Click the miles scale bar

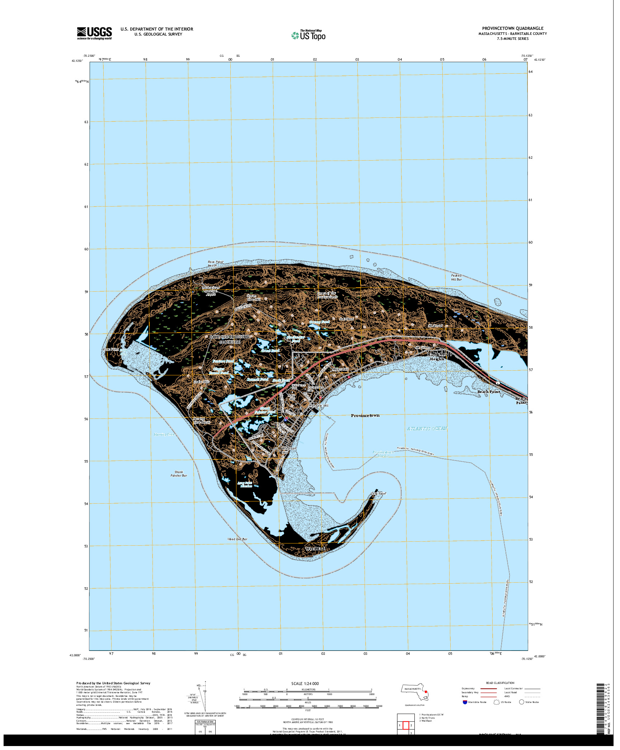308,699
